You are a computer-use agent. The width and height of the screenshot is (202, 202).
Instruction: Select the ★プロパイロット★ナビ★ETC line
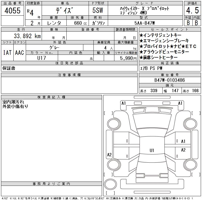[x=168, y=46]
